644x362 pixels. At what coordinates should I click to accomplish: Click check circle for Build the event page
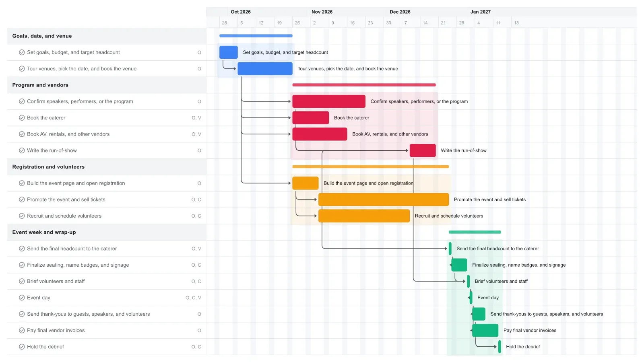click(x=22, y=183)
